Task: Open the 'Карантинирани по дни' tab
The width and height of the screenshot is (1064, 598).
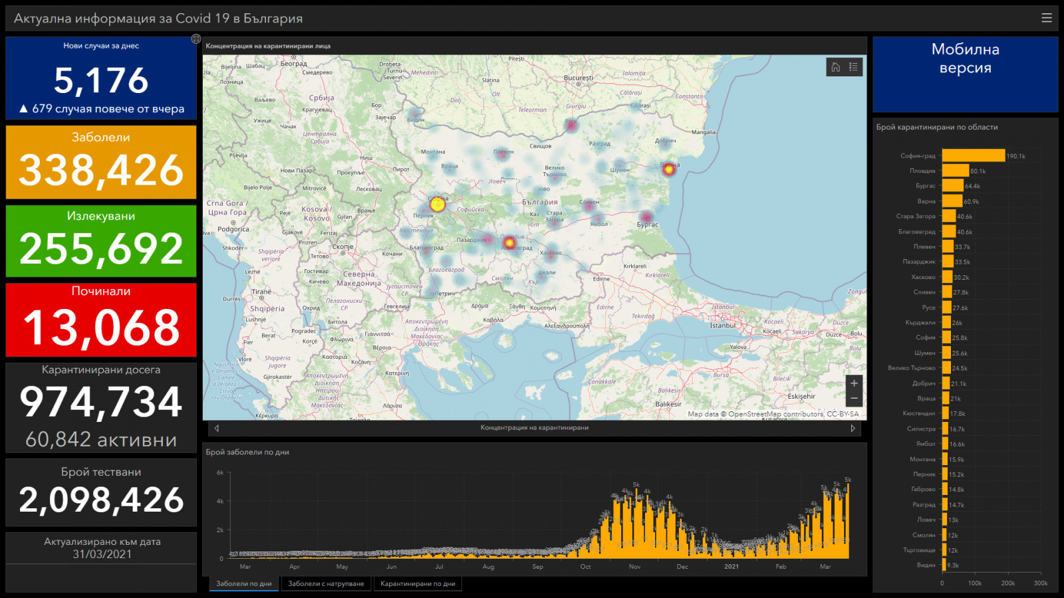Action: [x=418, y=584]
